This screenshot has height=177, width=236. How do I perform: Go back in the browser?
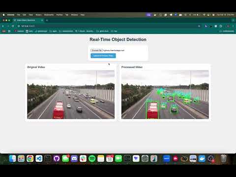pyautogui.click(x=3, y=26)
